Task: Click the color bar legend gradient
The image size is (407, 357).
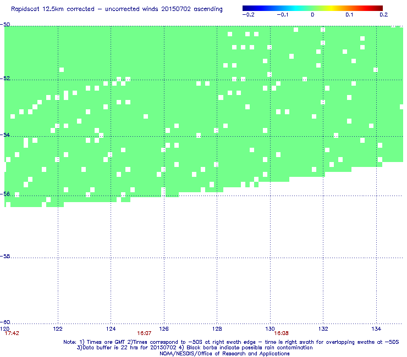Action: click(x=312, y=8)
